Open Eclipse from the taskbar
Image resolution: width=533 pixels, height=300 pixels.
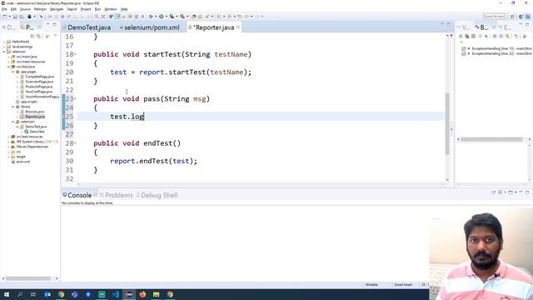129,294
